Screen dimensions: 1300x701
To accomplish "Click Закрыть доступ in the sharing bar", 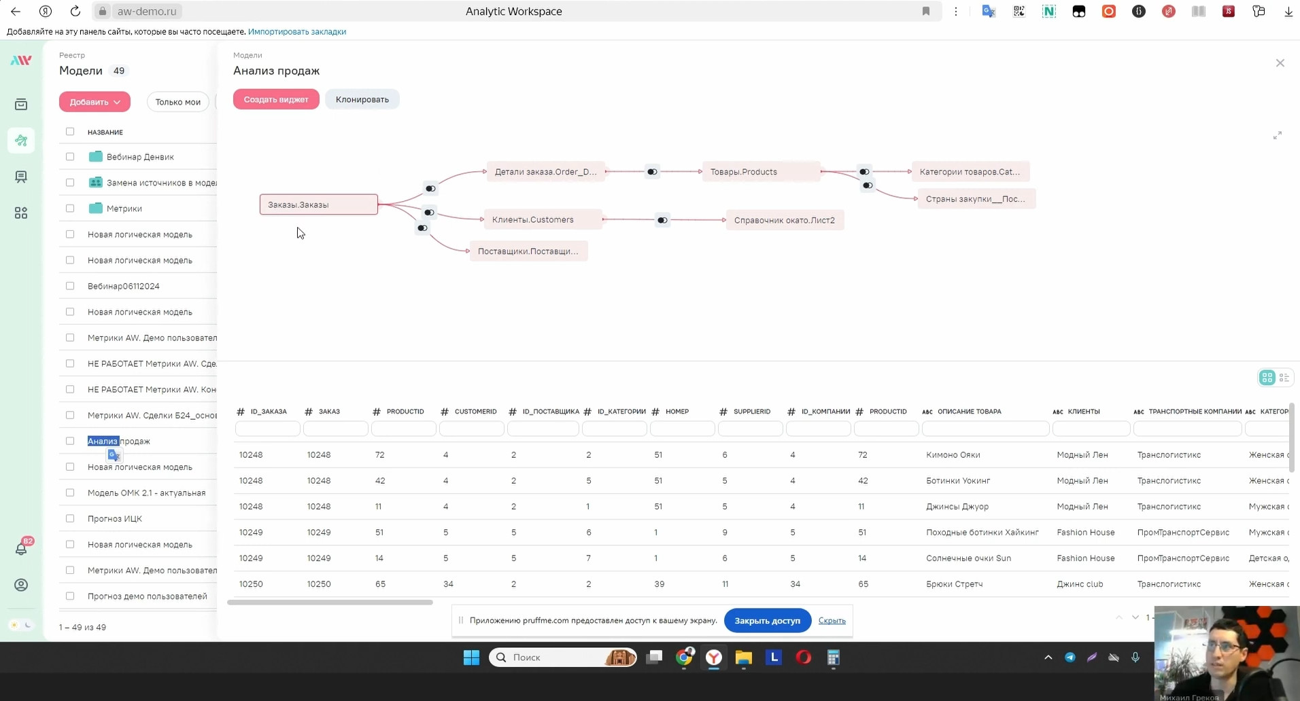I will [768, 621].
